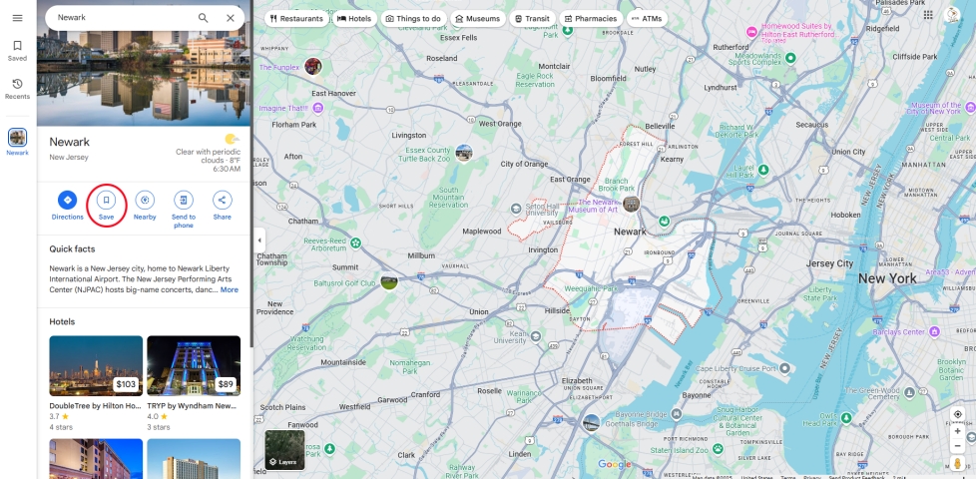This screenshot has width=976, height=479.
Task: Get Directions to Newark
Action: 67,206
